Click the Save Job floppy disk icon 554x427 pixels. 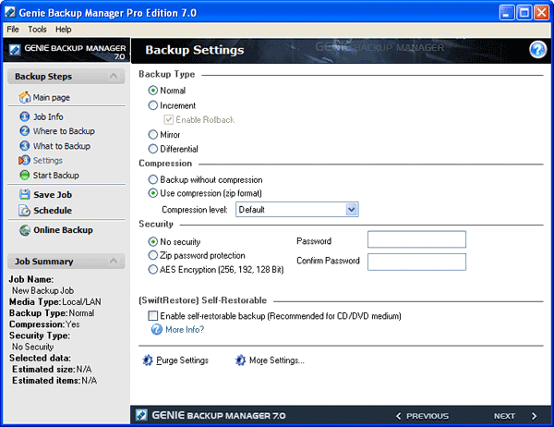pos(24,194)
